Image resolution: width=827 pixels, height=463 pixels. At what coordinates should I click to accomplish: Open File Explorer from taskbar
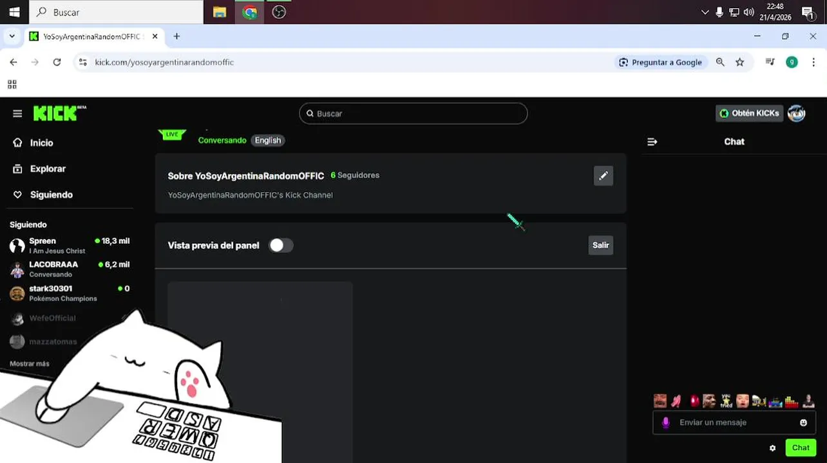220,12
